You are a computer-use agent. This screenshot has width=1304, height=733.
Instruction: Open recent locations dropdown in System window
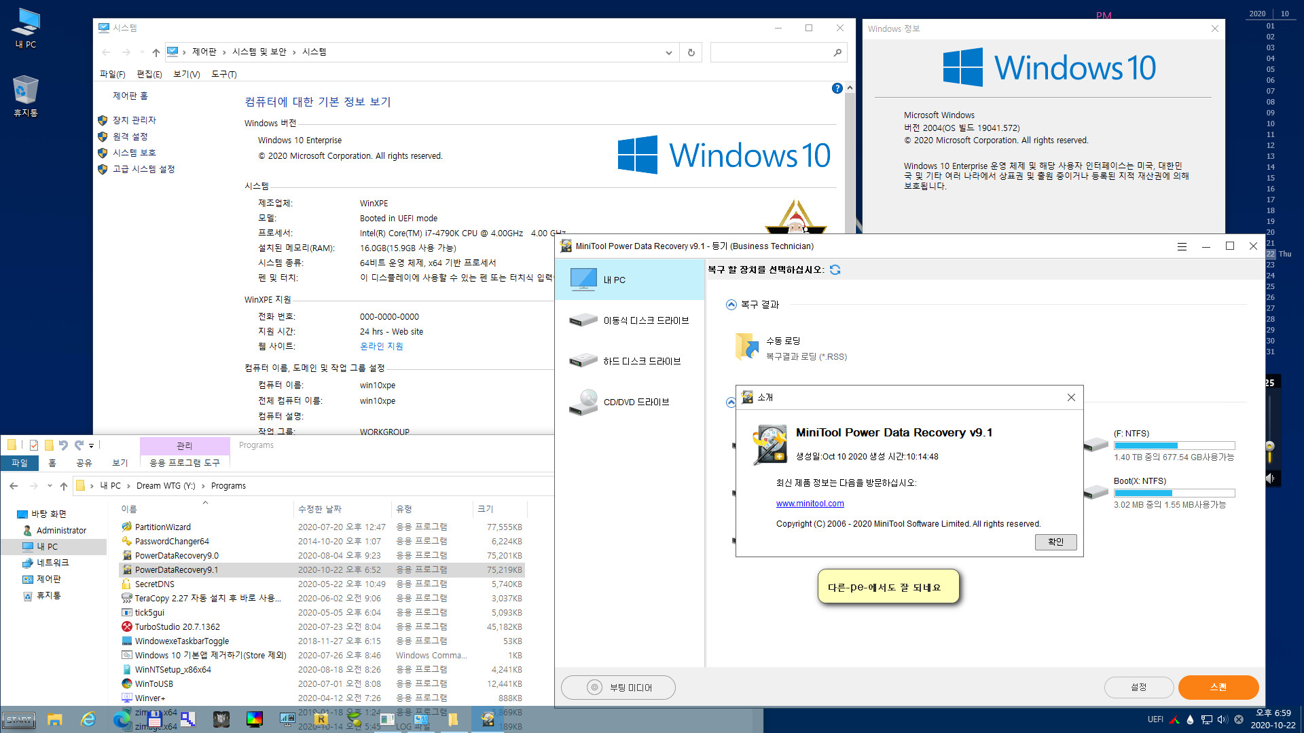pos(142,52)
